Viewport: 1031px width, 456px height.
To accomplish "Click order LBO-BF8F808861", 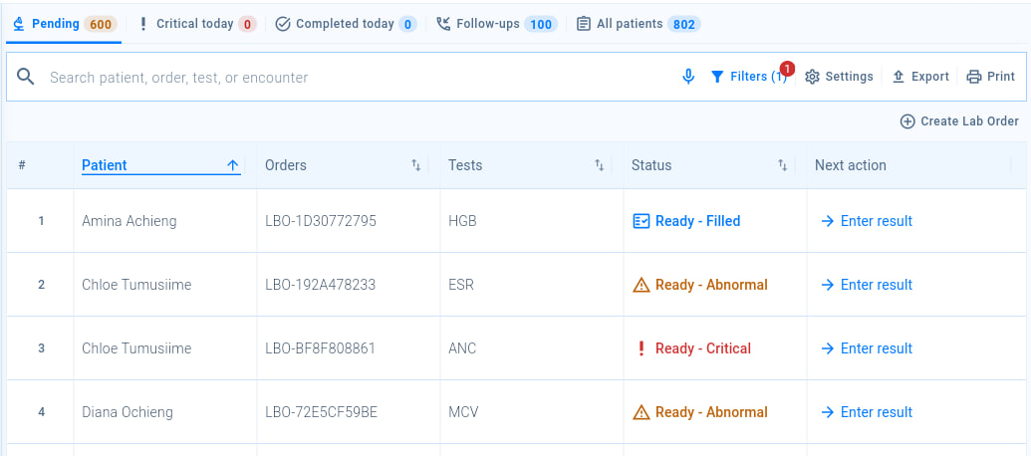I will pos(320,348).
